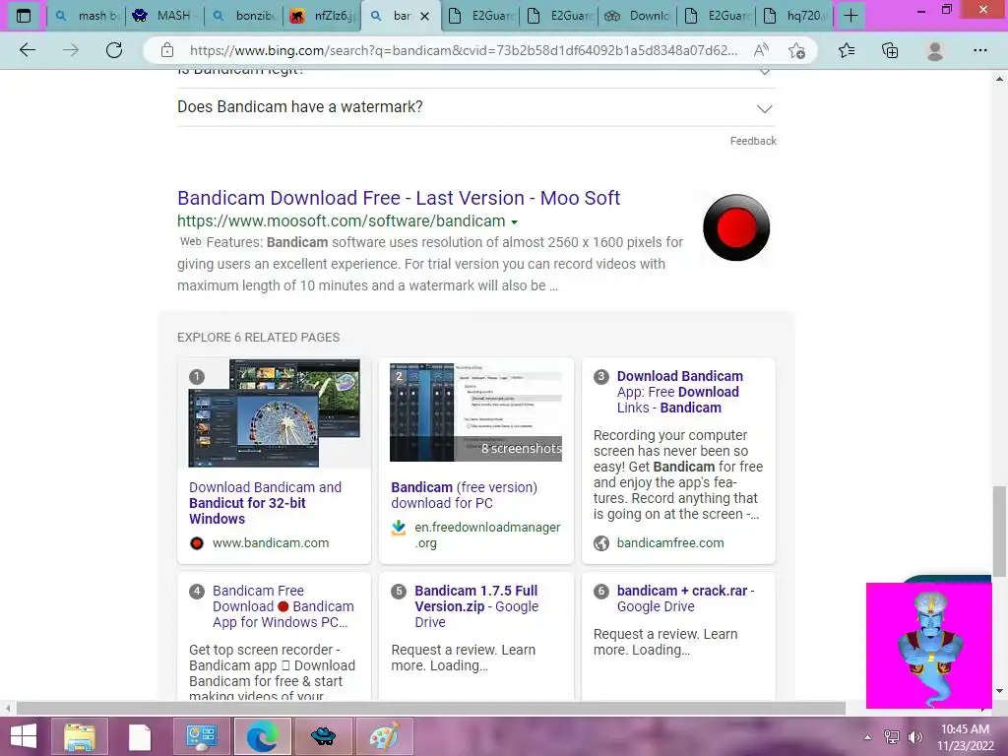Open Read aloud icon in address bar

pos(761,50)
